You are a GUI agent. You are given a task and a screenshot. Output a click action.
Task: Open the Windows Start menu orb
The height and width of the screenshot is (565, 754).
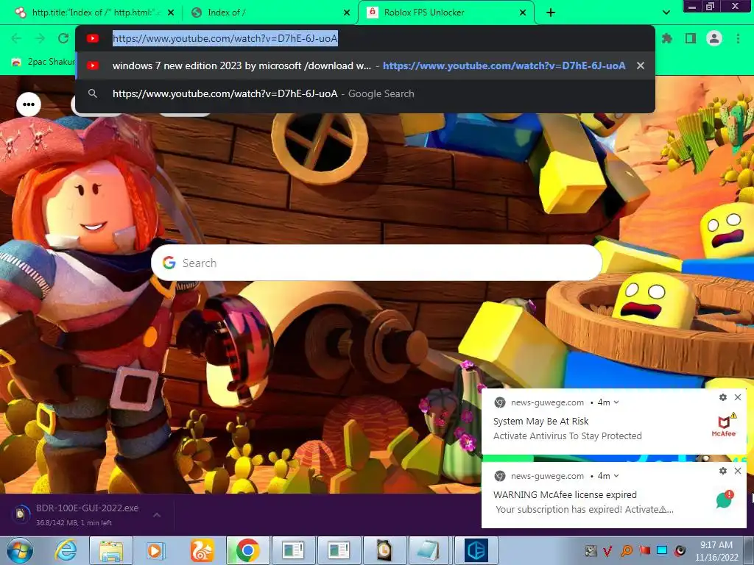tap(20, 550)
